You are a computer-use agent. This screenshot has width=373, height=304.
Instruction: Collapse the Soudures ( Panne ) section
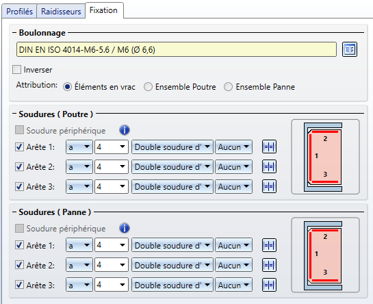point(14,212)
